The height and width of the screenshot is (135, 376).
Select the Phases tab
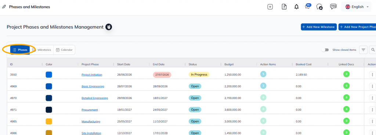coord(20,50)
